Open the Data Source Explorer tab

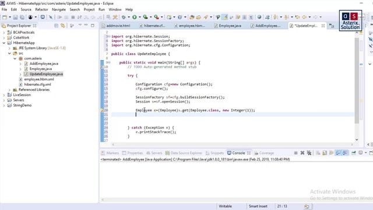click(x=184, y=153)
